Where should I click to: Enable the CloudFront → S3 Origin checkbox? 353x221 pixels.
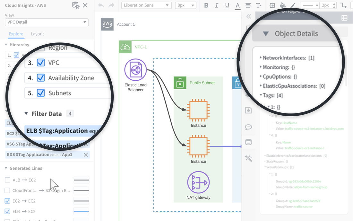7,190
